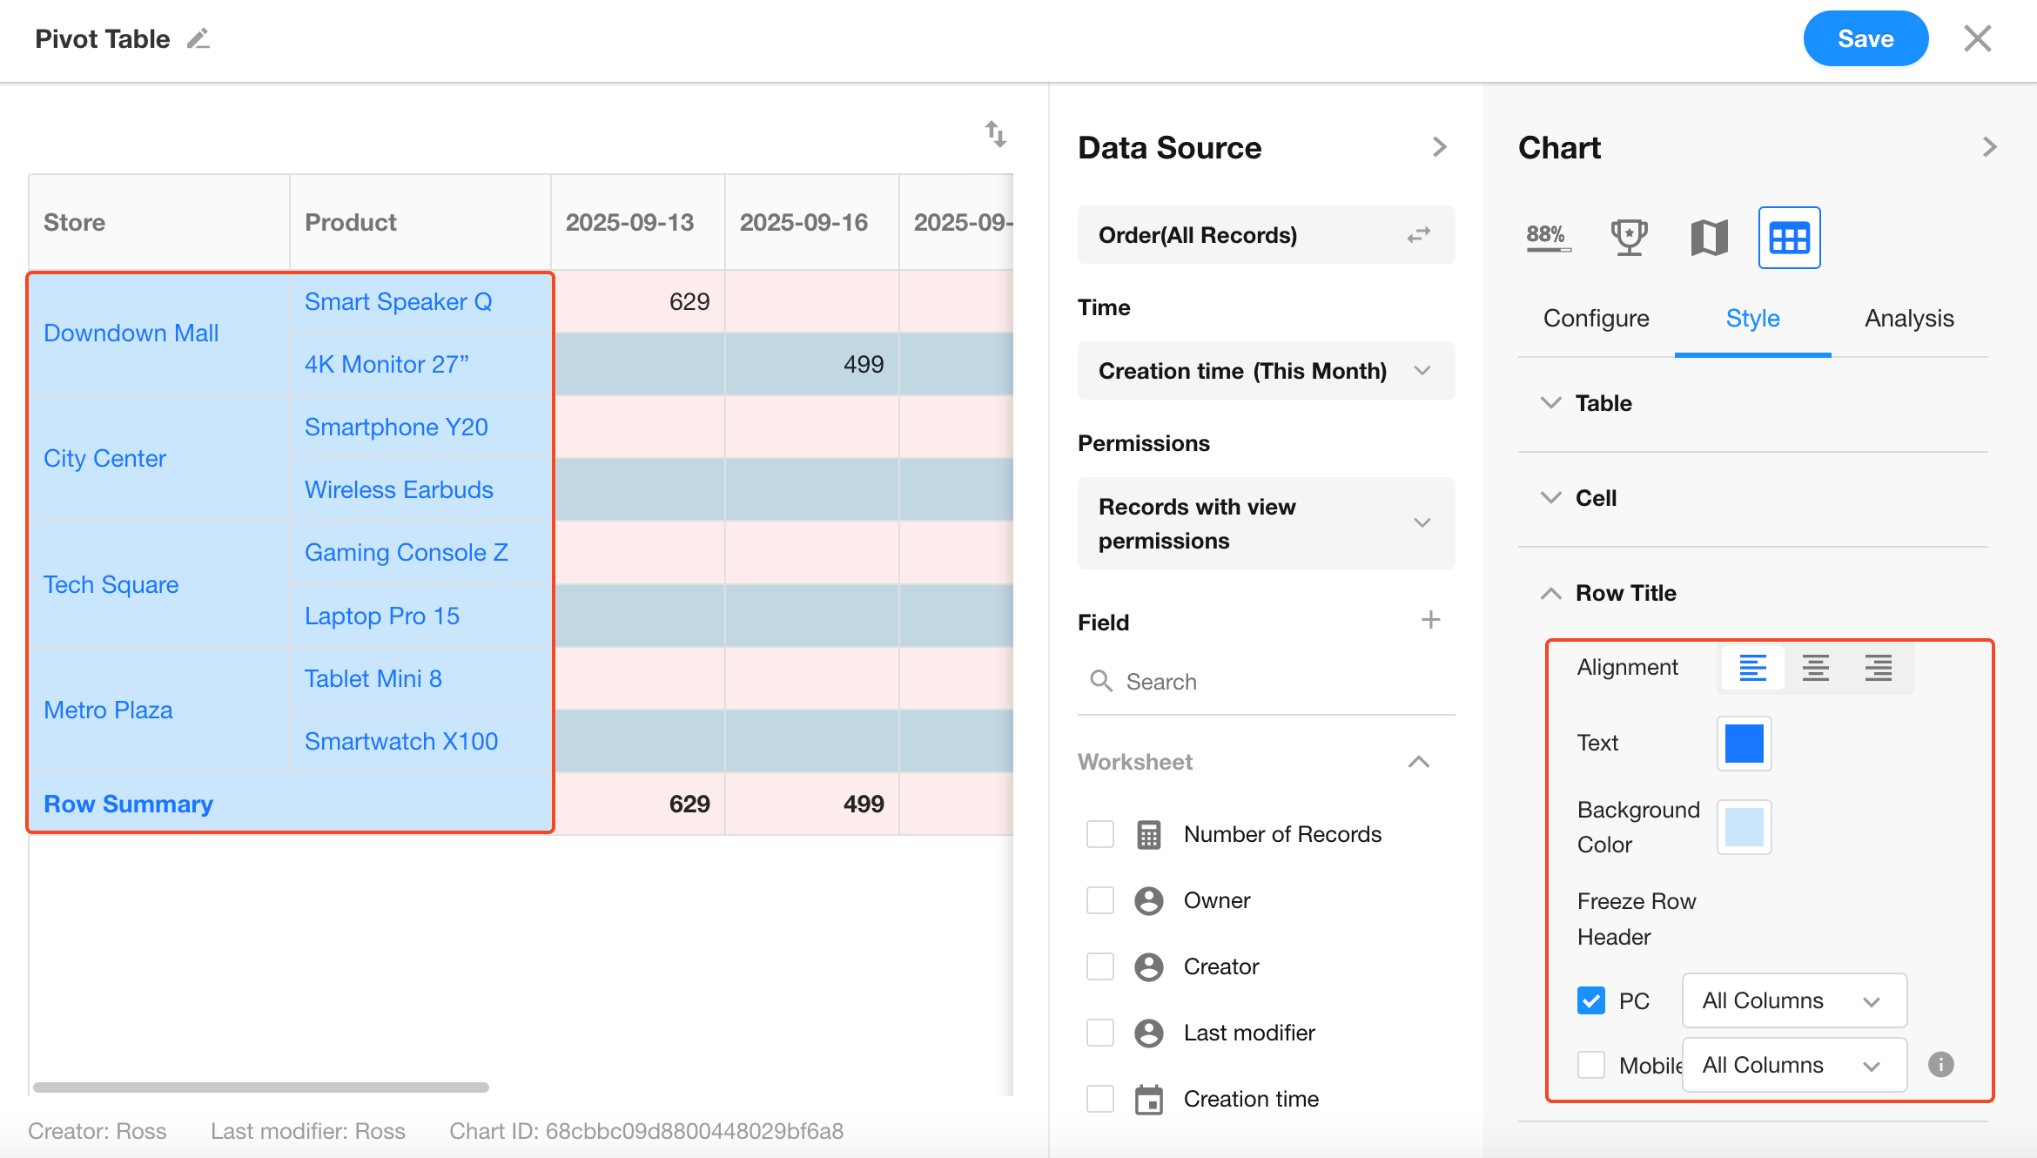
Task: Click the Save button
Action: point(1865,39)
